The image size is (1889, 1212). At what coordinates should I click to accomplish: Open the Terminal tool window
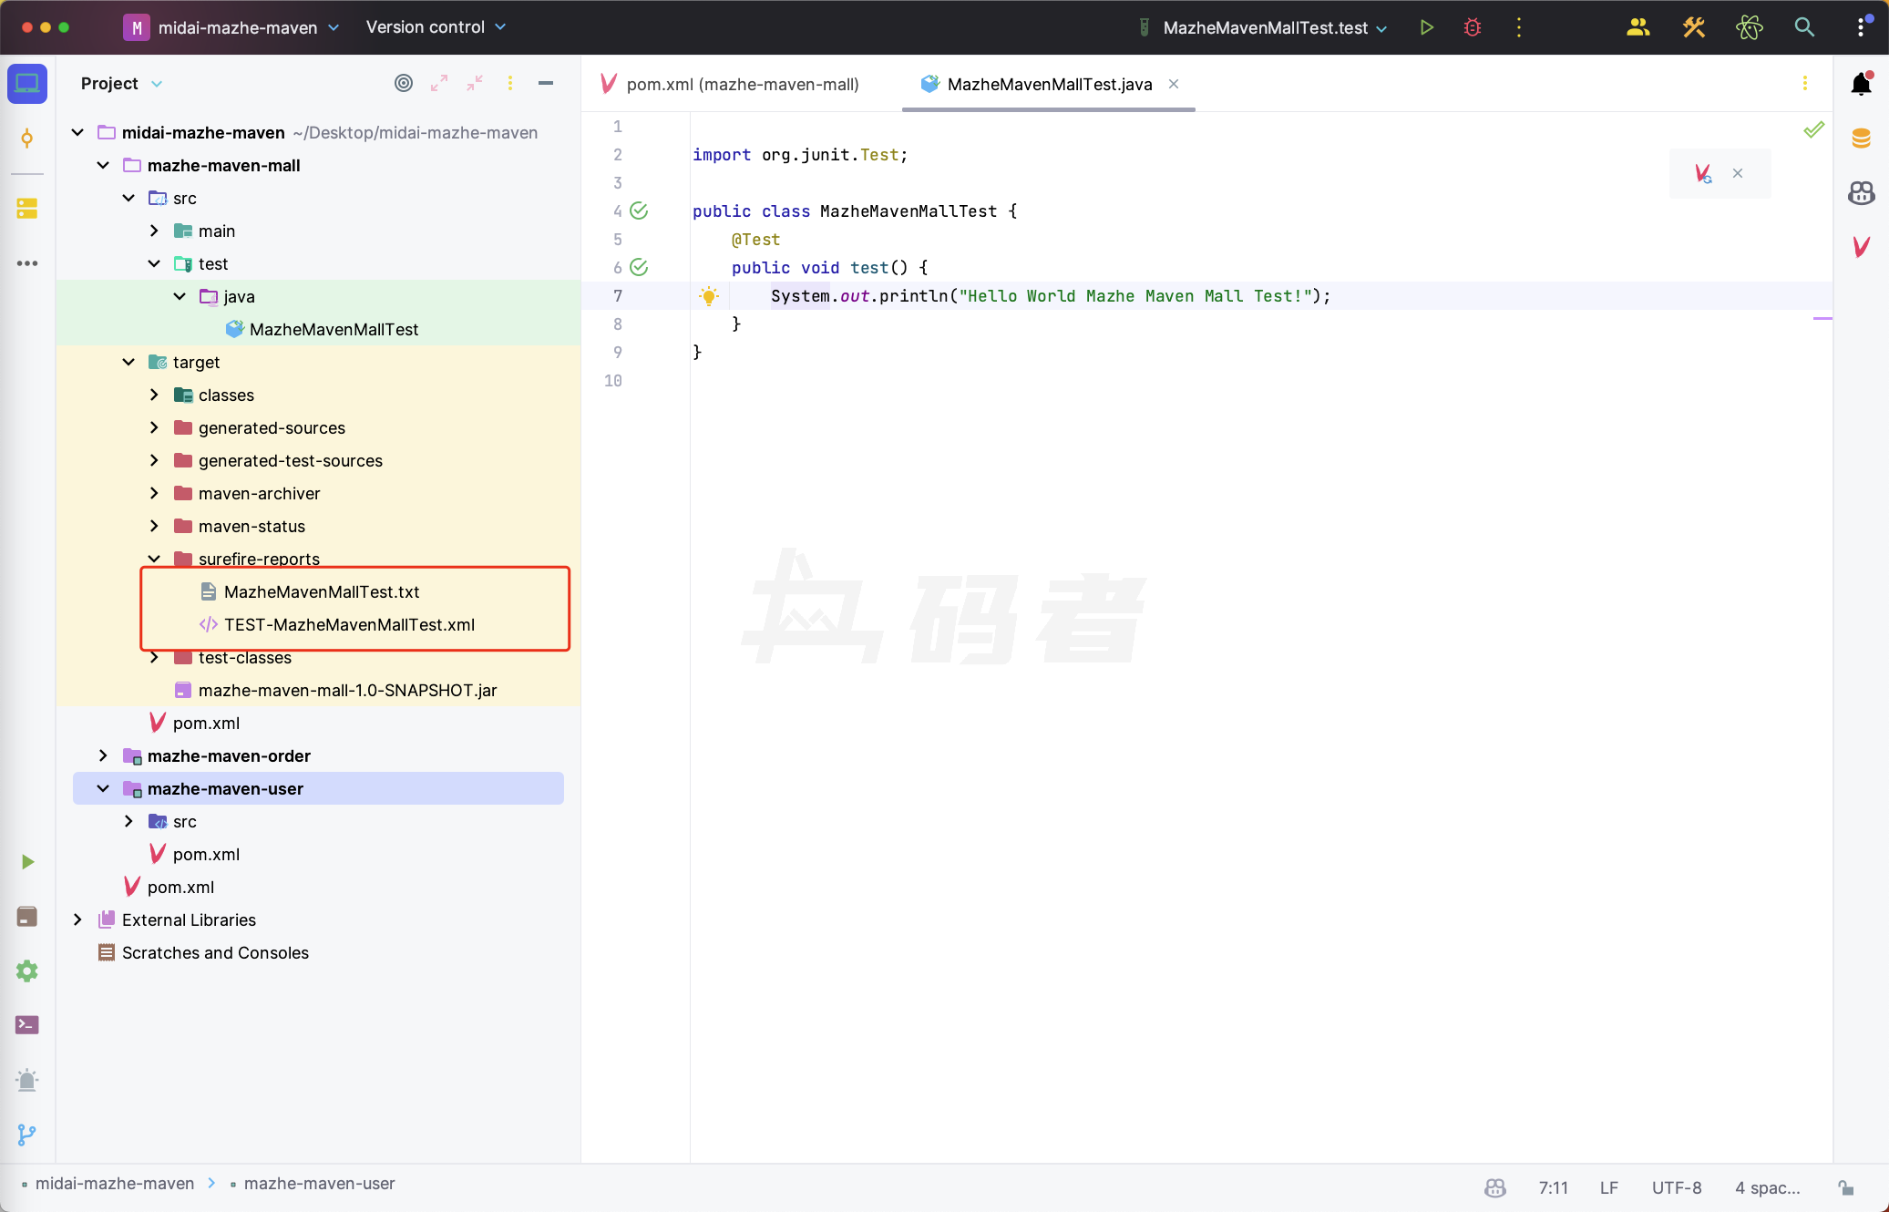(x=27, y=1025)
